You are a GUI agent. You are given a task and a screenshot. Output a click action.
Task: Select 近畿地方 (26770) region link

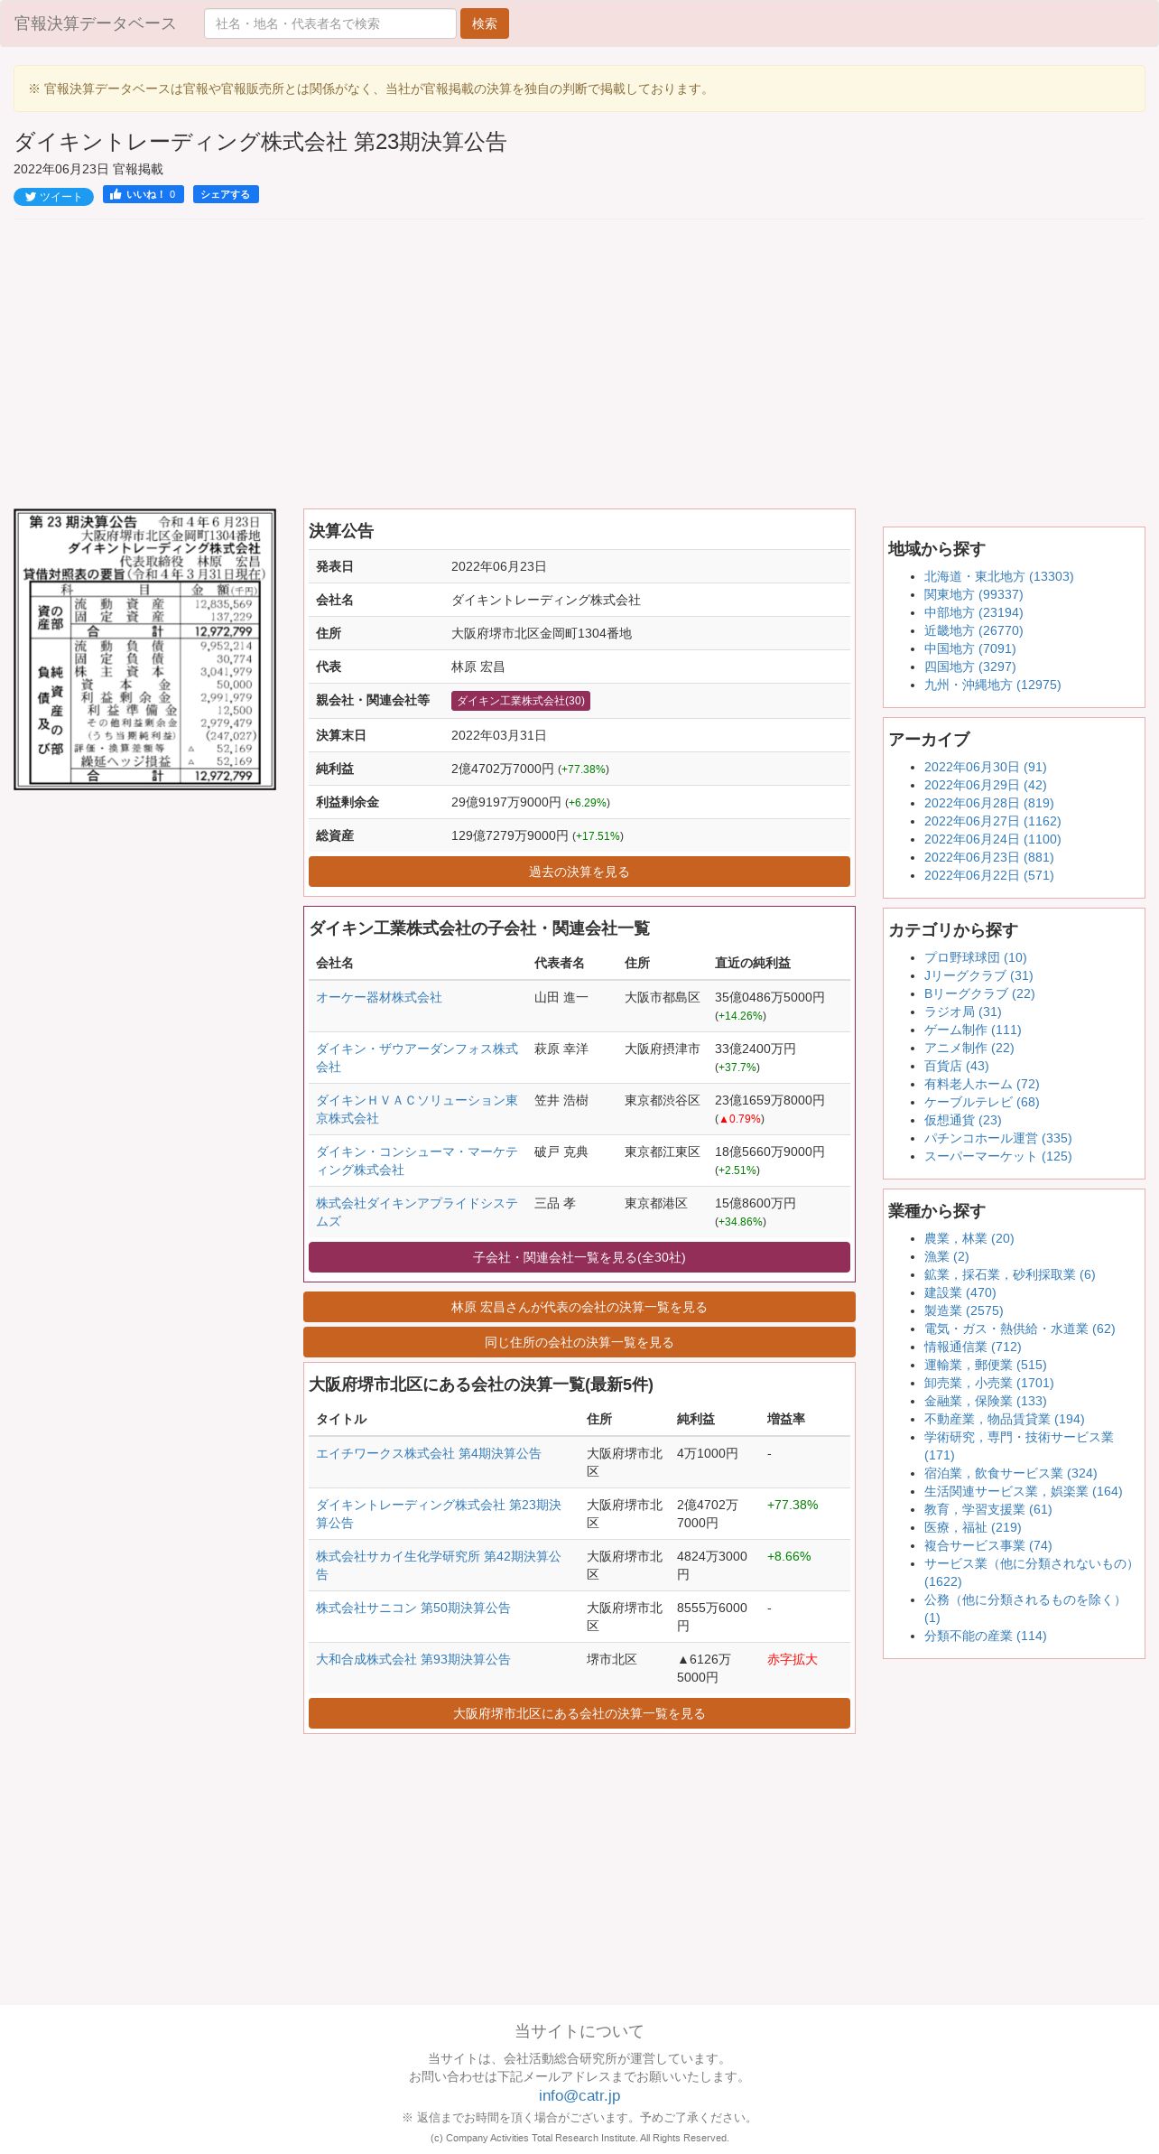tap(973, 630)
